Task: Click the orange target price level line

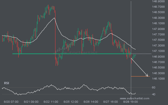Action: pos(140,76)
